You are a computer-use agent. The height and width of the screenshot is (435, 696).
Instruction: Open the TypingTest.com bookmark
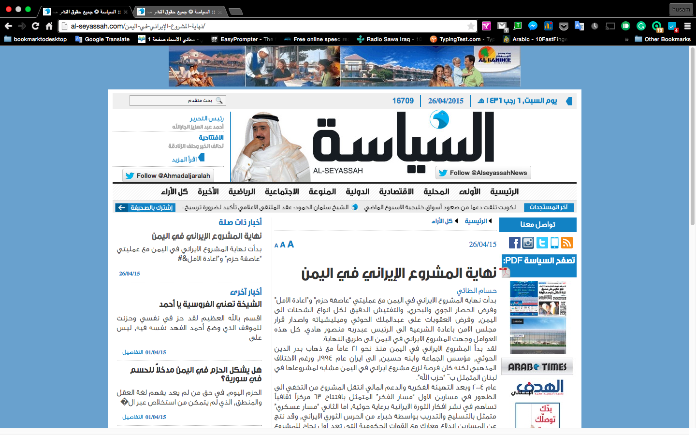click(x=462, y=39)
